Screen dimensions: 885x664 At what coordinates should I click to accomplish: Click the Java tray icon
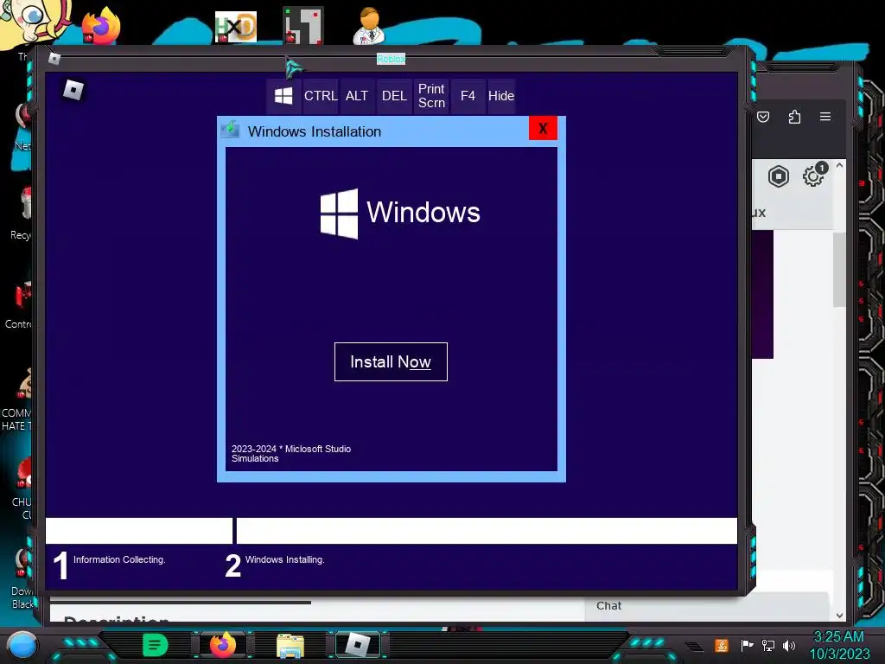pos(722,645)
